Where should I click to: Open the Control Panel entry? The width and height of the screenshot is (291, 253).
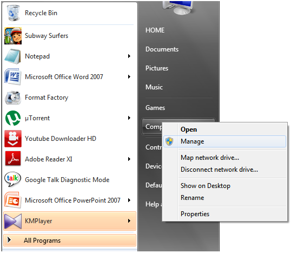(154, 147)
